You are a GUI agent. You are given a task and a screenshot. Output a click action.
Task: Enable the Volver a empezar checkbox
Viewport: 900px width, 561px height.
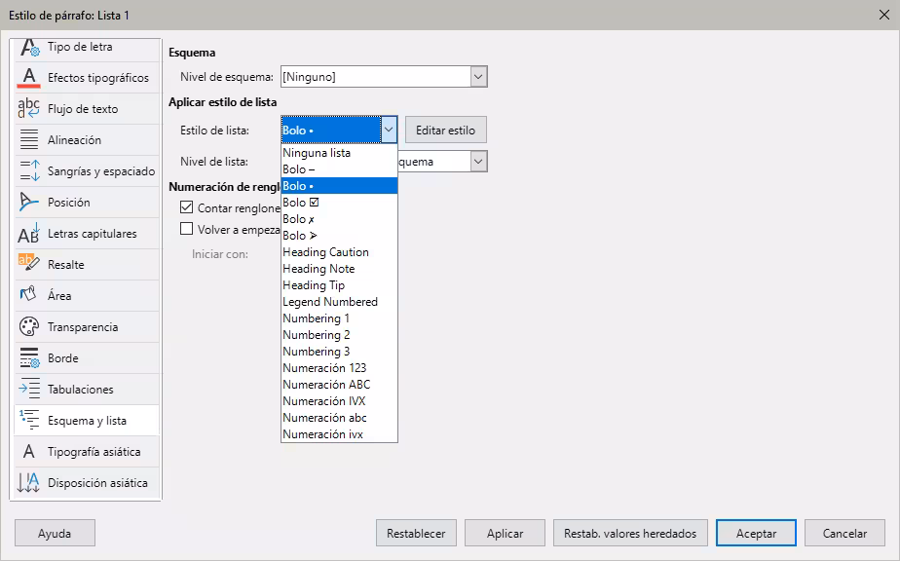pyautogui.click(x=187, y=229)
